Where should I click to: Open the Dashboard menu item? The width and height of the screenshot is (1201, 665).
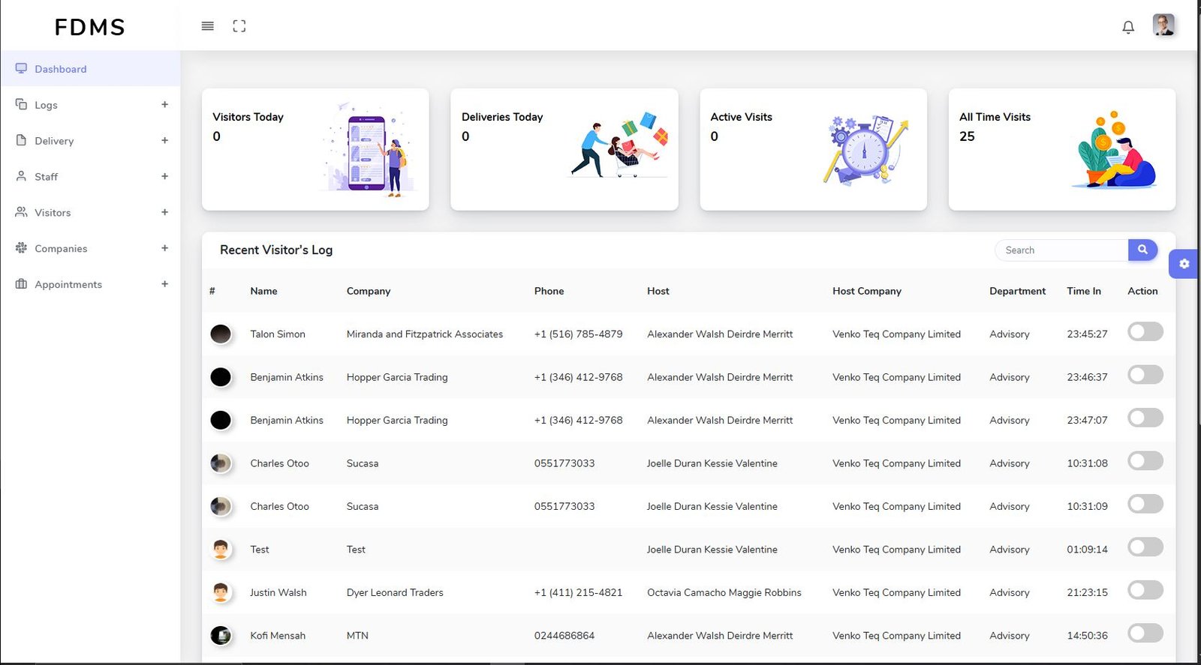pyautogui.click(x=90, y=69)
